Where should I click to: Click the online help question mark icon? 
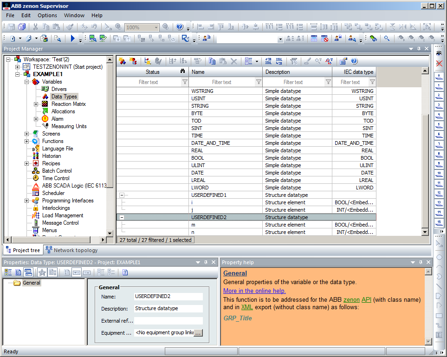coord(354,61)
